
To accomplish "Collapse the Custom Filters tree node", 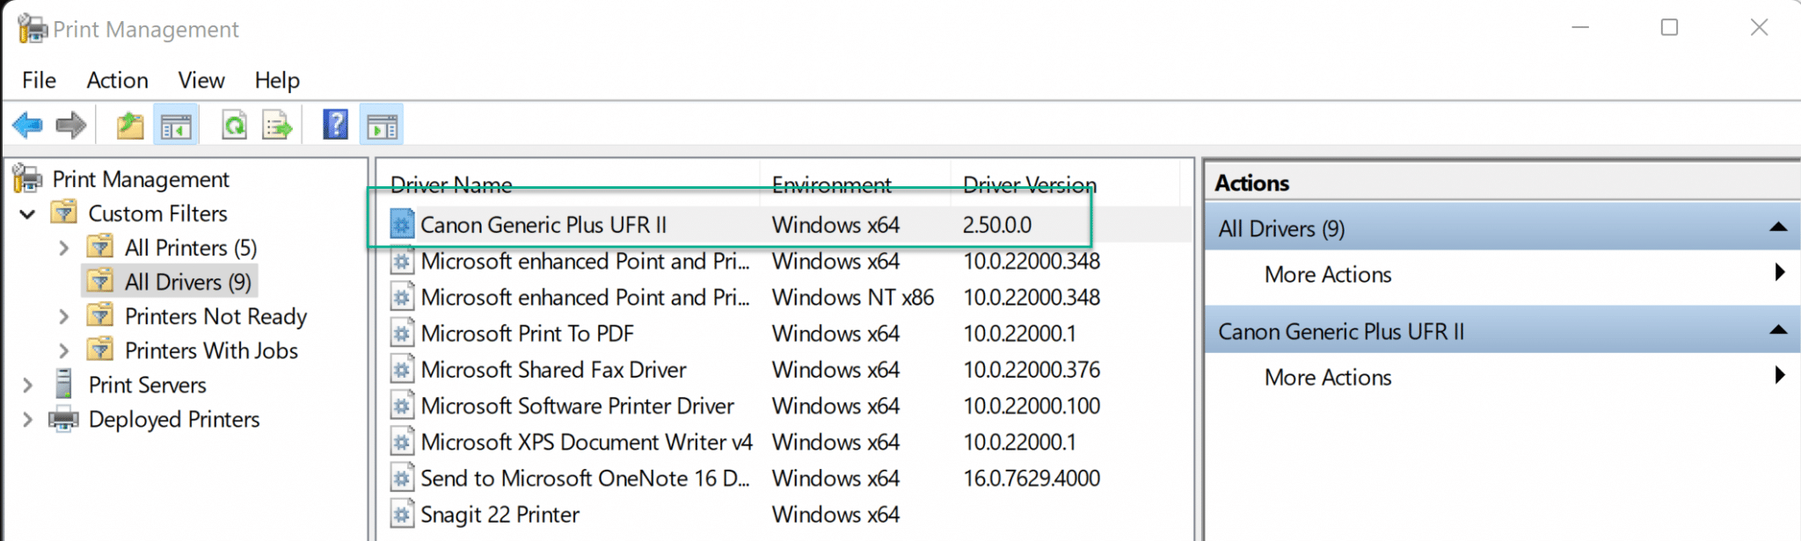I will click(x=27, y=213).
